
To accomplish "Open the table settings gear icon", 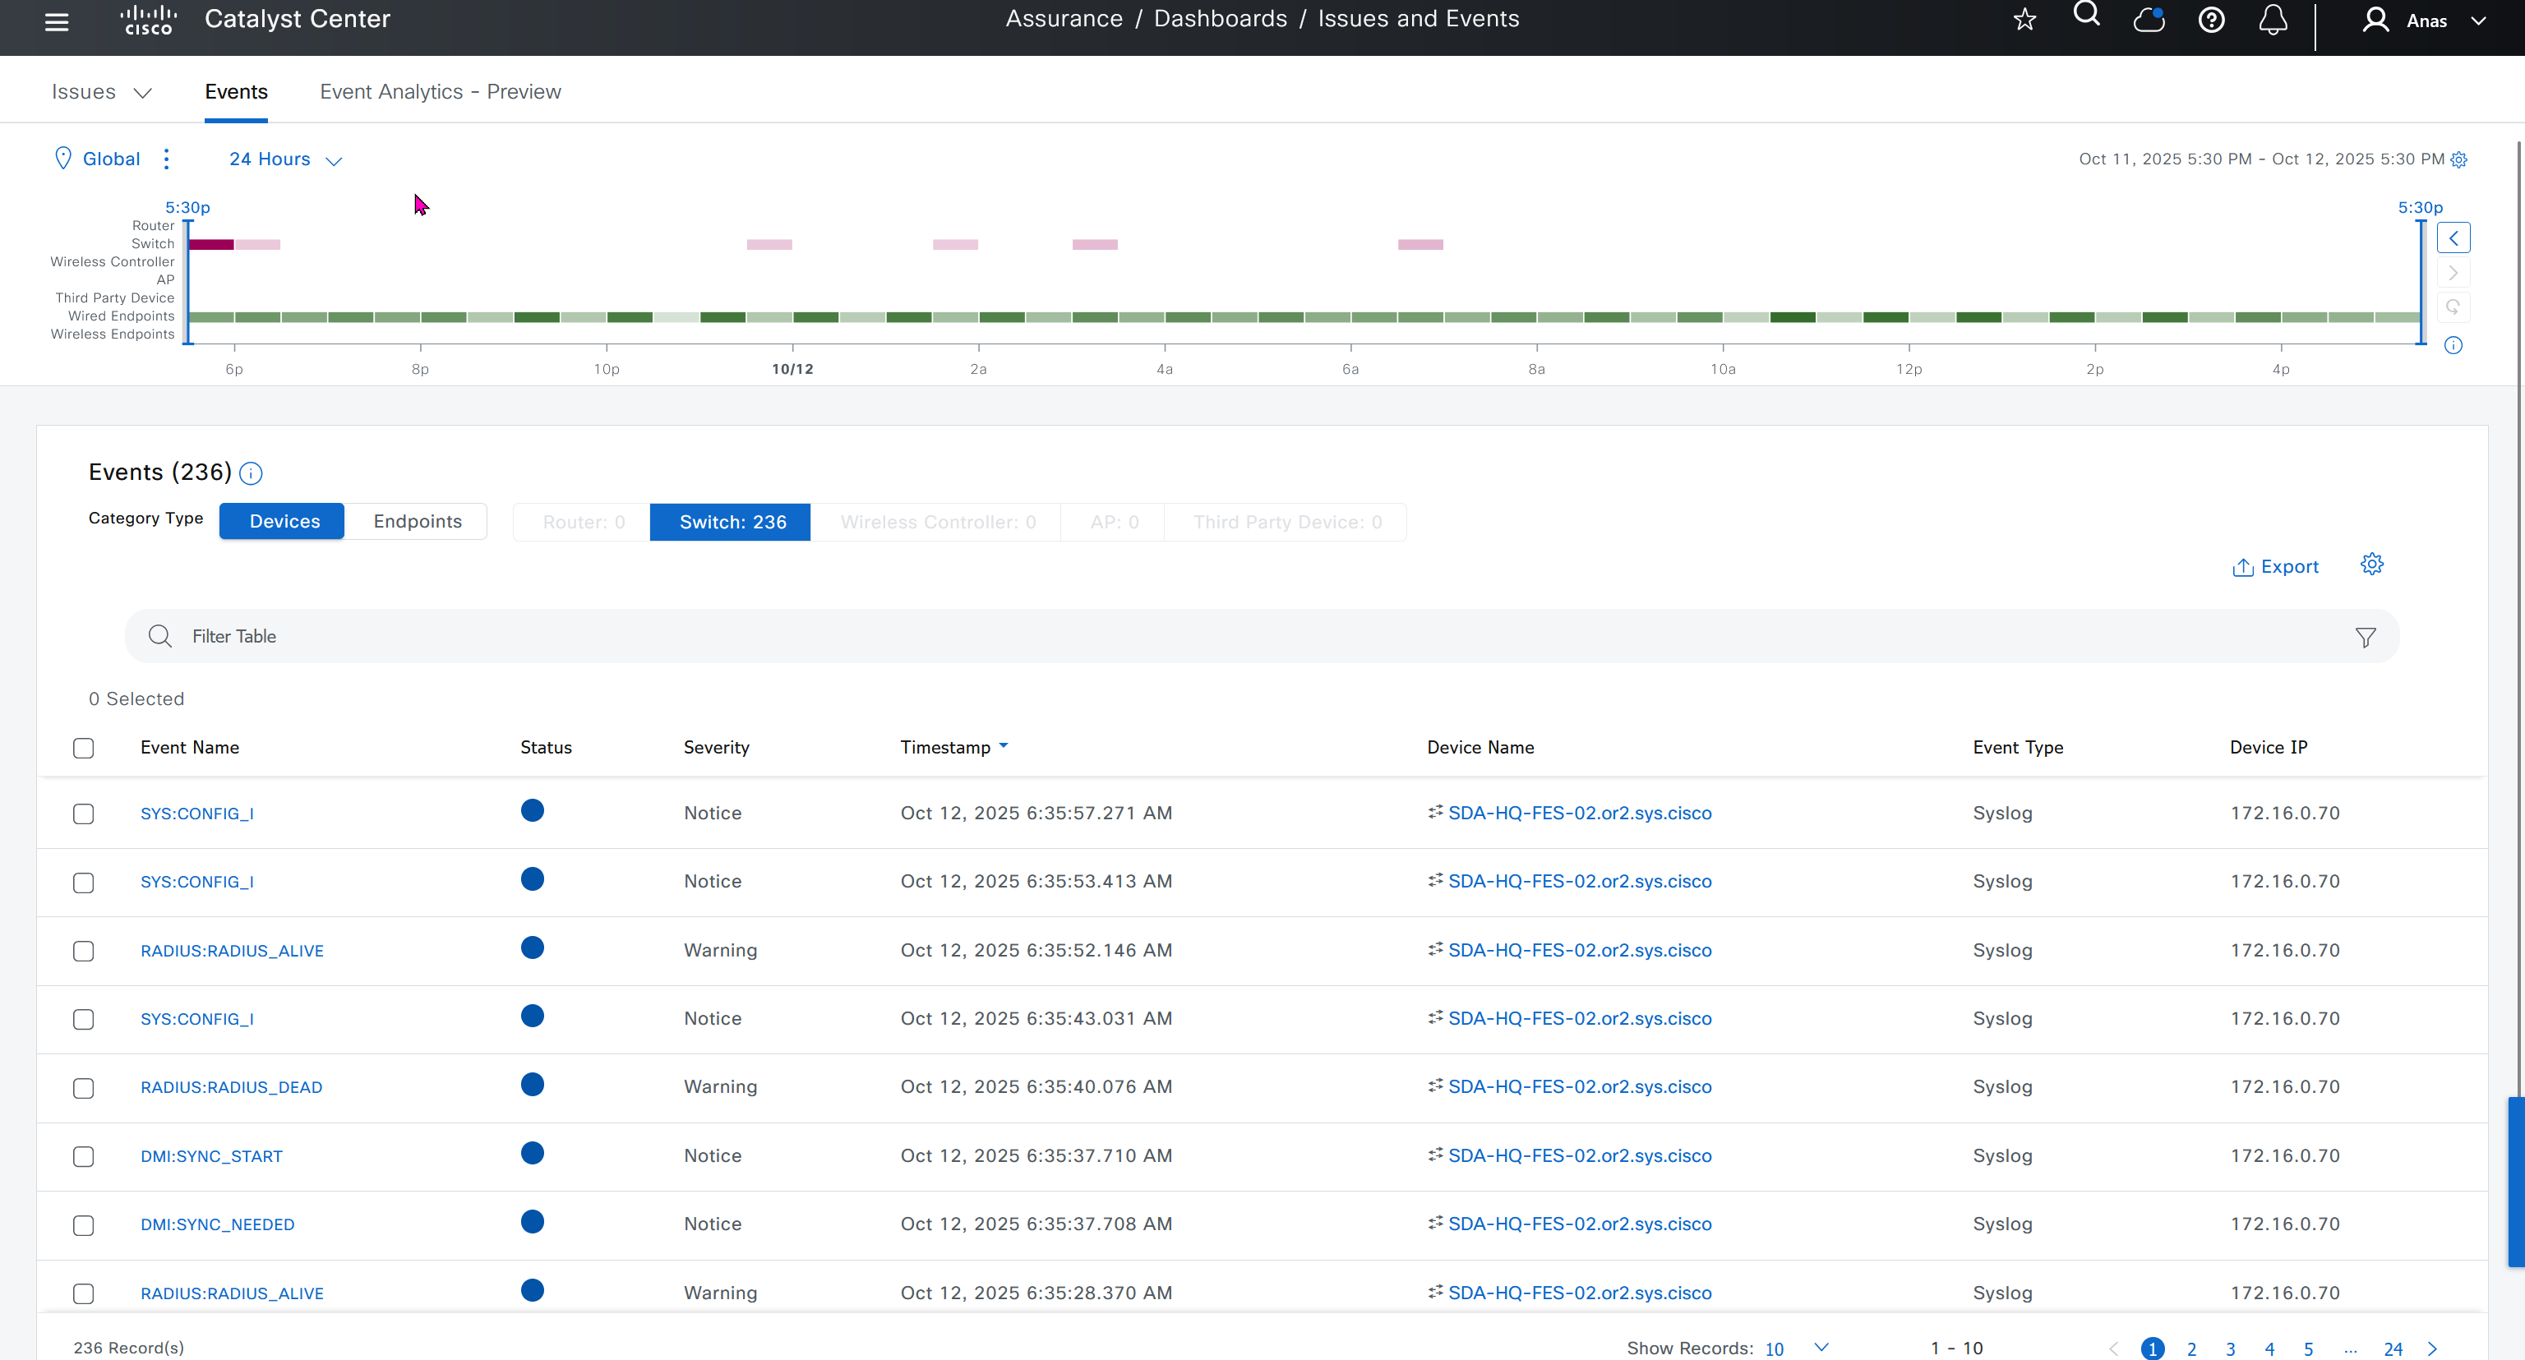I will [2371, 565].
